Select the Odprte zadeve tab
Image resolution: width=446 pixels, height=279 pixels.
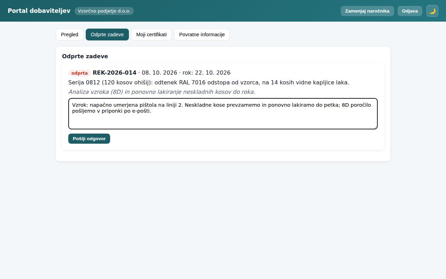pyautogui.click(x=107, y=35)
